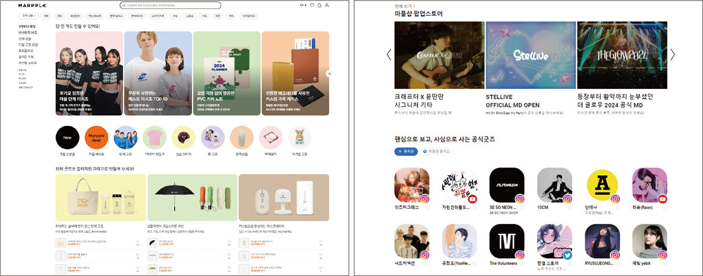Click the tote bag product thumbnail in list

coord(60,243)
